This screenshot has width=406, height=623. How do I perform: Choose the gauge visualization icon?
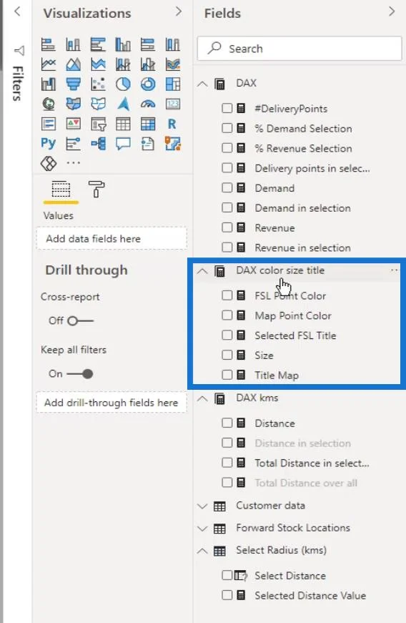(x=148, y=104)
